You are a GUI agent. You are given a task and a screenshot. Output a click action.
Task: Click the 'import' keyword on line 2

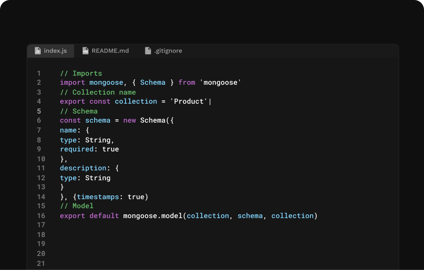[72, 82]
